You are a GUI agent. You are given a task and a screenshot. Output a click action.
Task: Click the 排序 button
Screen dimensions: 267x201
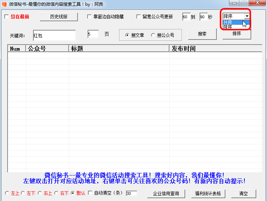[237, 34]
